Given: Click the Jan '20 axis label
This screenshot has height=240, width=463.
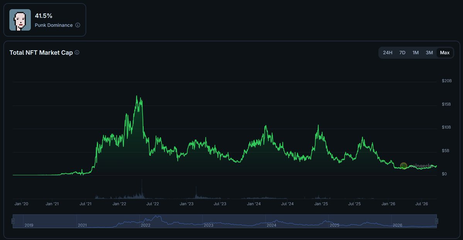Looking at the screenshot, I should pyautogui.click(x=21, y=204).
